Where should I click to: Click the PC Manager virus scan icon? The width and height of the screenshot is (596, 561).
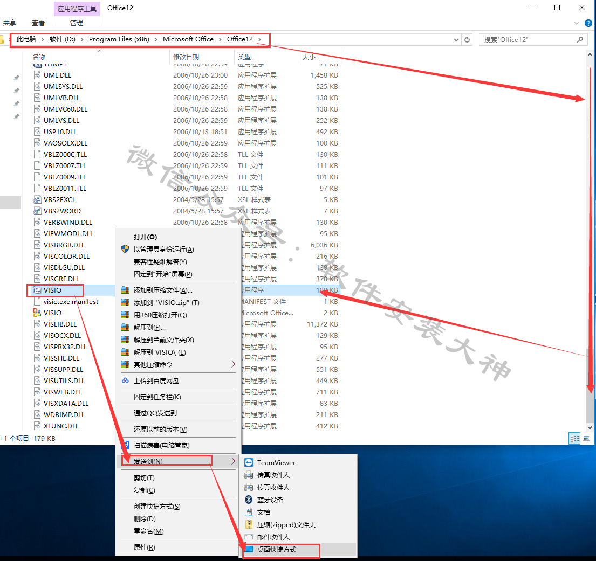pyautogui.click(x=125, y=445)
